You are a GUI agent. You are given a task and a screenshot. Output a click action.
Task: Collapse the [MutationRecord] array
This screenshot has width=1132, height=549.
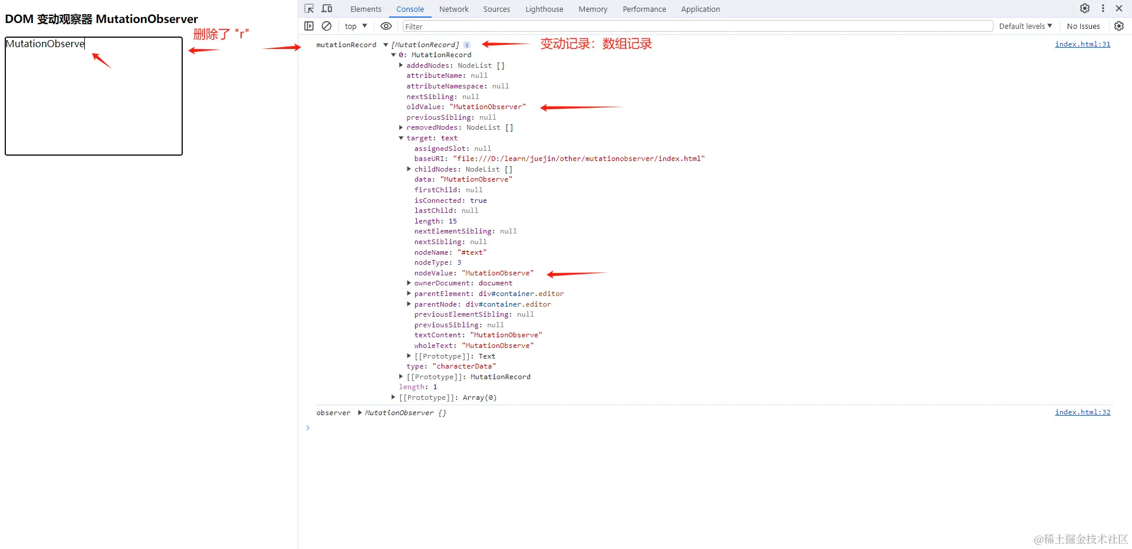386,45
